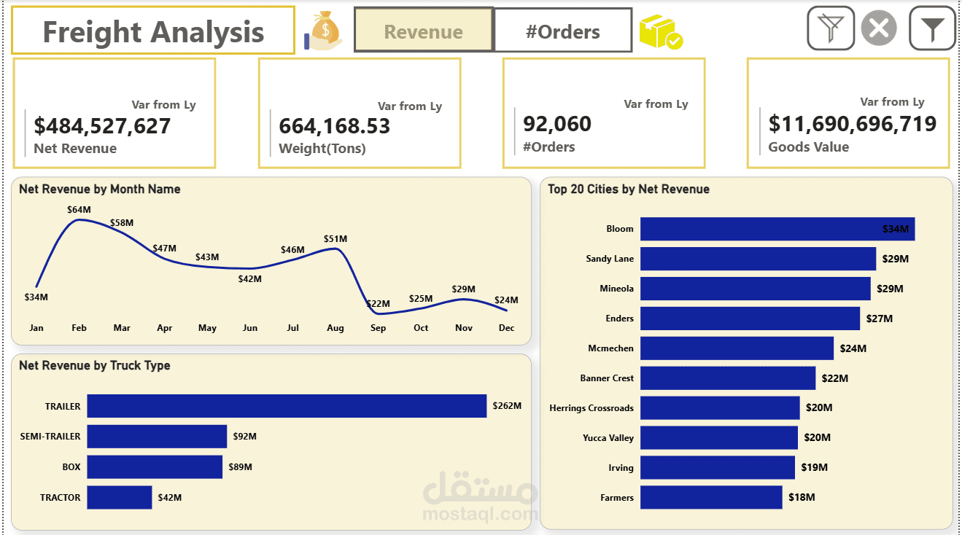
Task: Toggle the #Orders view on
Action: tap(563, 29)
